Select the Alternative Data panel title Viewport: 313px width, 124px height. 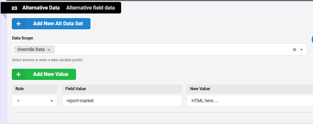[x=41, y=8]
